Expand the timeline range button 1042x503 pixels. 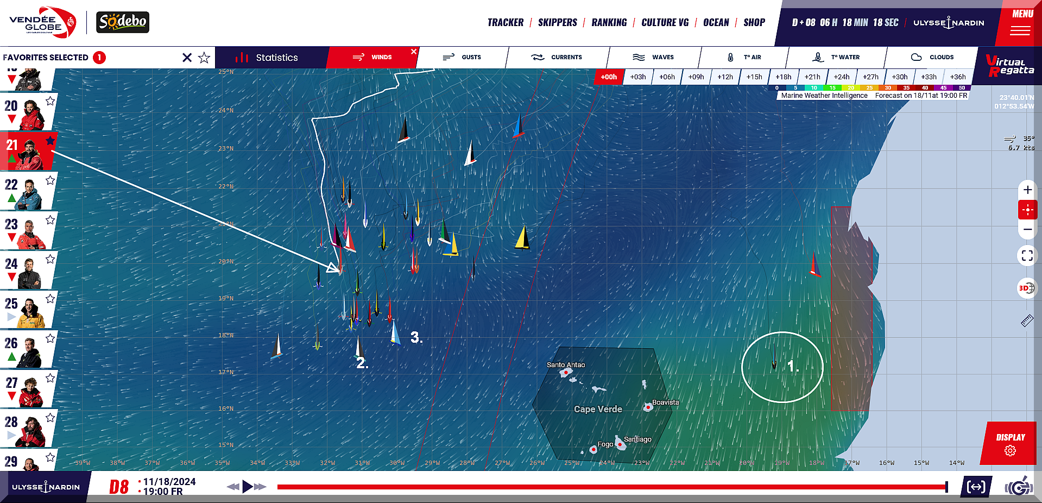(976, 487)
